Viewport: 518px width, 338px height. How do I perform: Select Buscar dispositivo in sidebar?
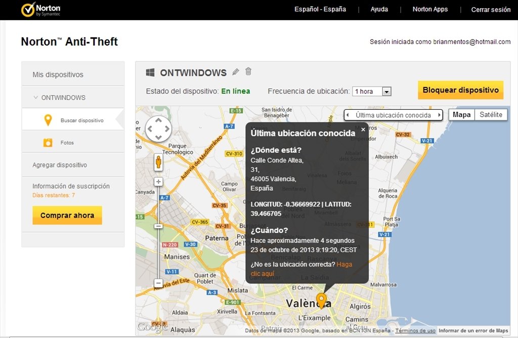[73, 119]
